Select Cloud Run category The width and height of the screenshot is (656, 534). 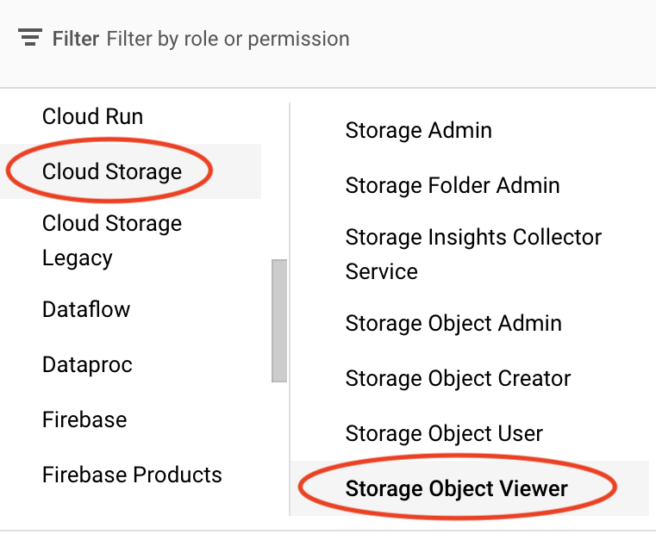click(x=93, y=117)
